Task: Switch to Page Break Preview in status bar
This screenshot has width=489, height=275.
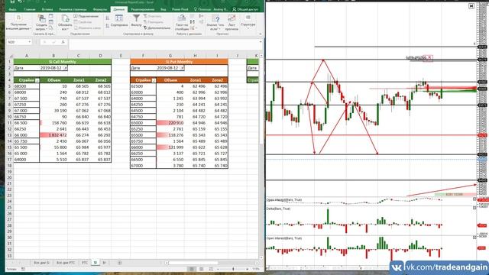Action: [211, 269]
